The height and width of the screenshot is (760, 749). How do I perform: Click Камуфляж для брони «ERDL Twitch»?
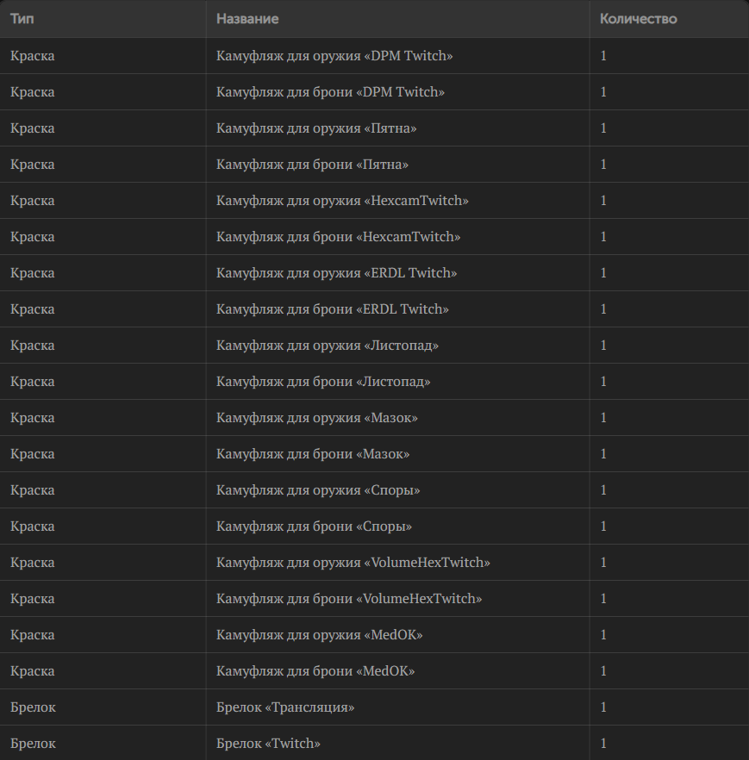(x=332, y=309)
